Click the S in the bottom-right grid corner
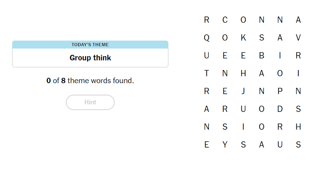 (x=298, y=144)
